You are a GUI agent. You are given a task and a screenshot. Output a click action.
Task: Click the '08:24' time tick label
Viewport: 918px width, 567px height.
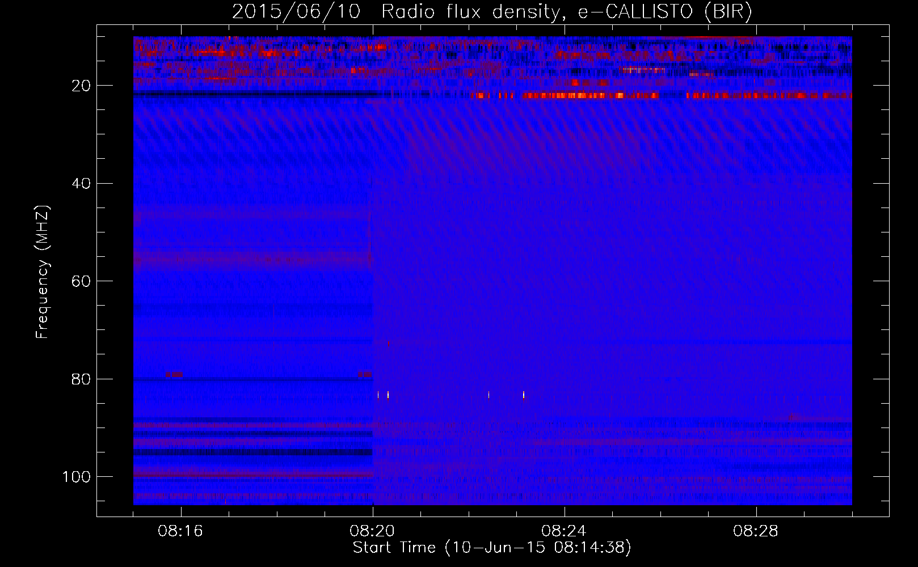click(564, 531)
